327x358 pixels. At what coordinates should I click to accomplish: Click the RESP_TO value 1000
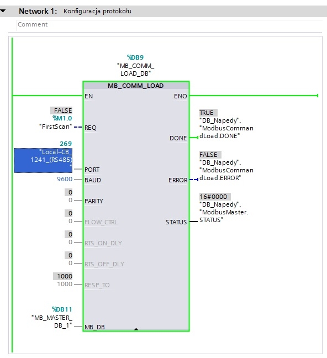point(65,284)
